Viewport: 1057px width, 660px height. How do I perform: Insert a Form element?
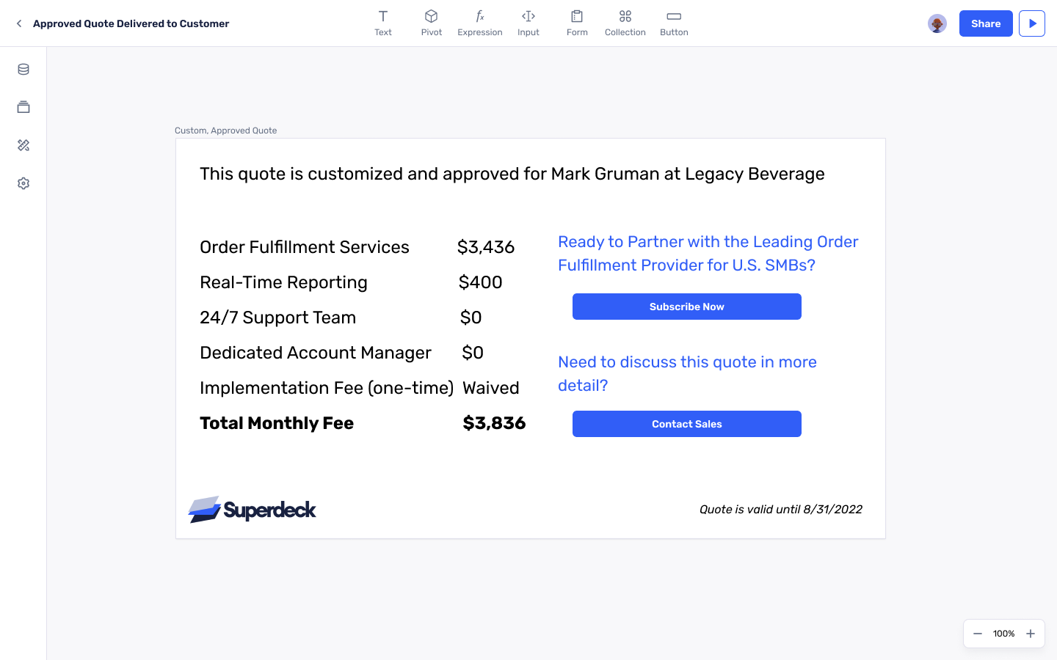[x=577, y=23]
